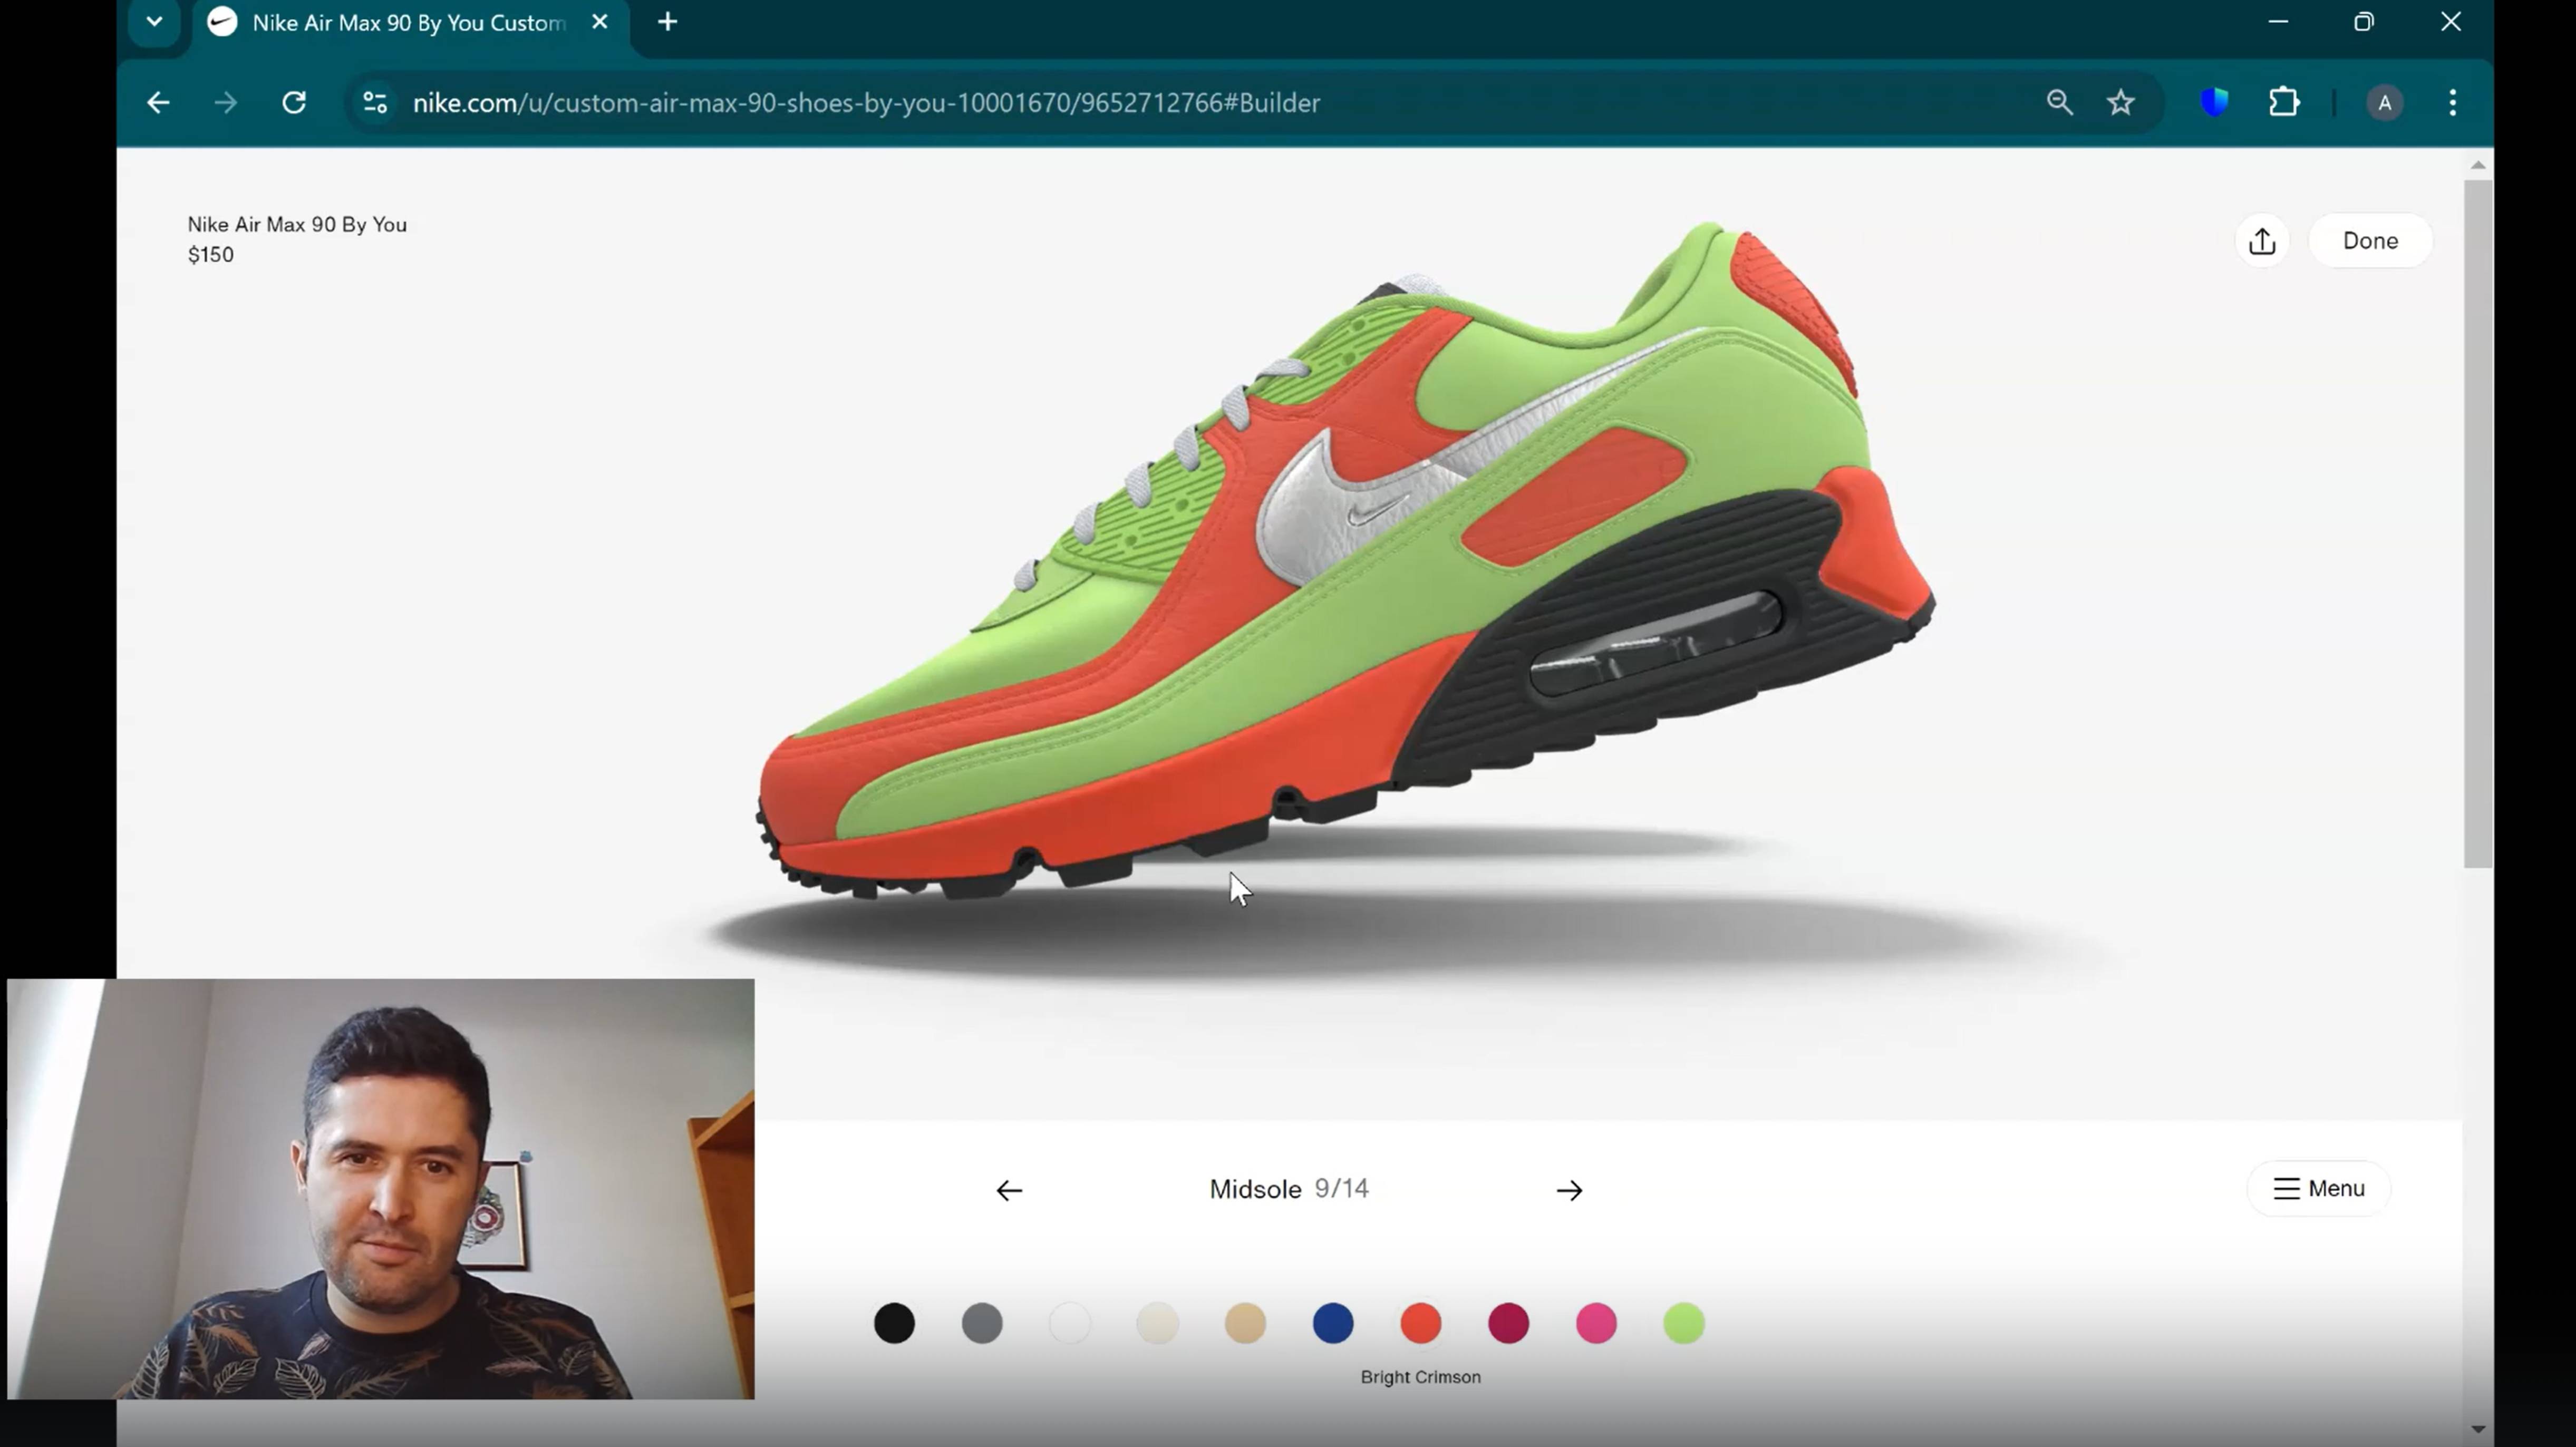
Task: Advance to the next customization step arrow
Action: tap(1569, 1189)
